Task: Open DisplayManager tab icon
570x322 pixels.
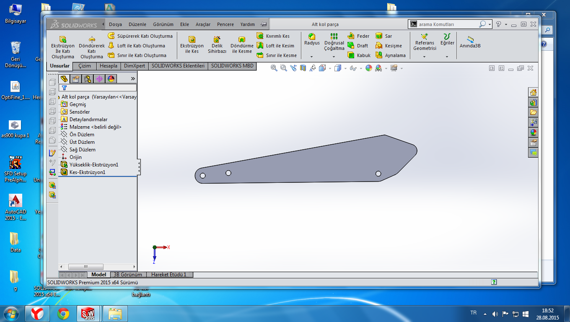Action: pos(111,79)
